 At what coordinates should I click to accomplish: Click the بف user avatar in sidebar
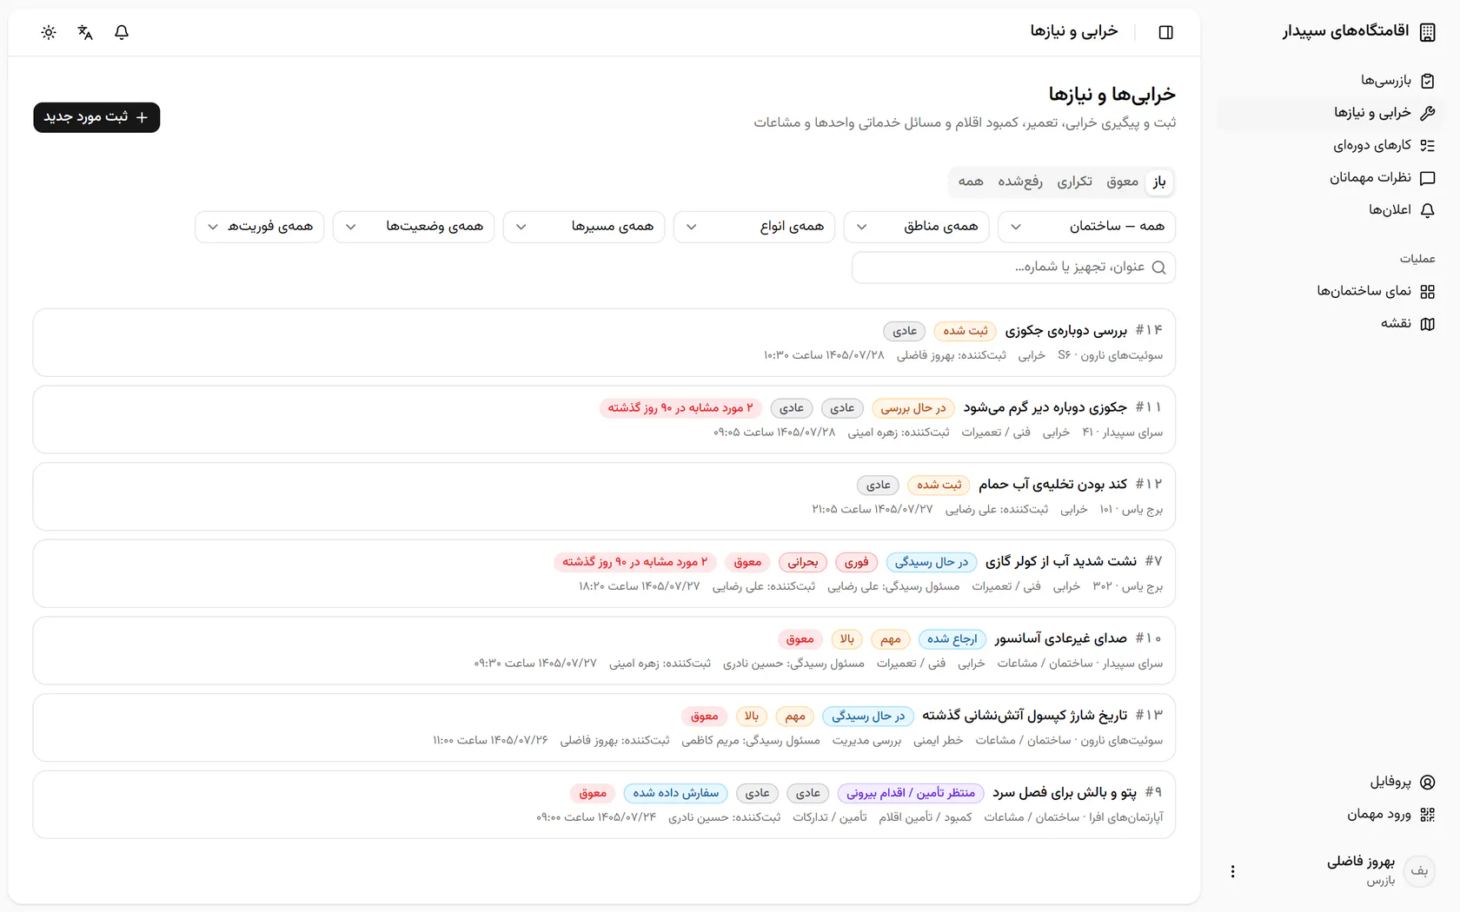[x=1419, y=871]
